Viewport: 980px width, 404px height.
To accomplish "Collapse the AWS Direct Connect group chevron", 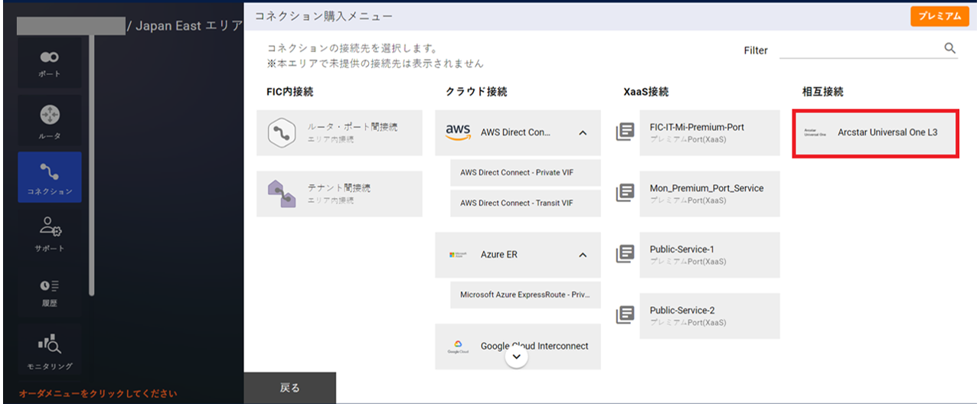I will coord(583,133).
